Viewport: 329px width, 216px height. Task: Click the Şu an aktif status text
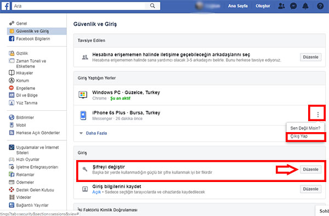tap(120, 98)
